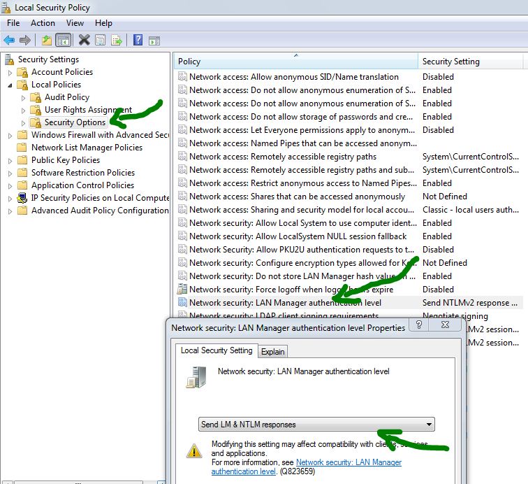This screenshot has height=484, width=528.
Task: Collapse the Local Policies tree node
Action: coord(10,85)
